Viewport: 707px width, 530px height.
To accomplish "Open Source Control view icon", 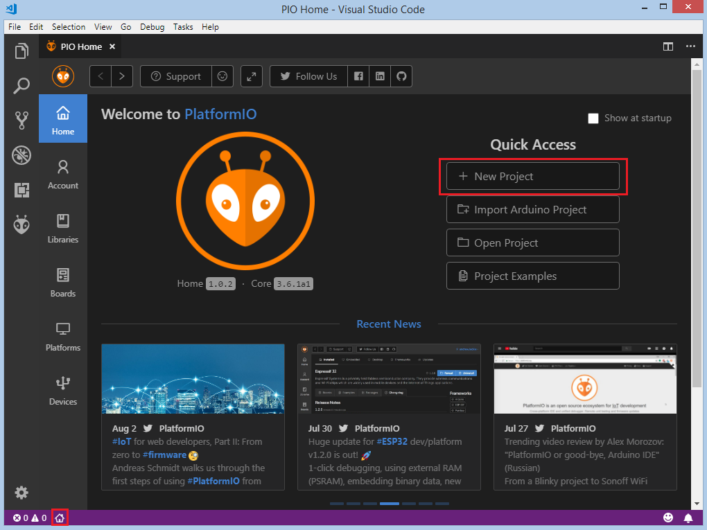I will (21, 121).
